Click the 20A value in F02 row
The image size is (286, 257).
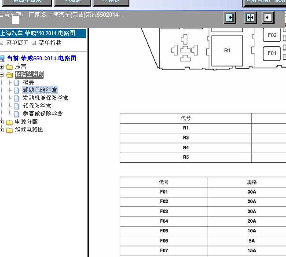point(252,202)
